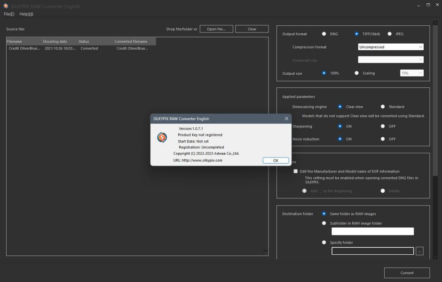Click the Registration: Uncompleted text
This screenshot has height=282, width=442.
201,147
